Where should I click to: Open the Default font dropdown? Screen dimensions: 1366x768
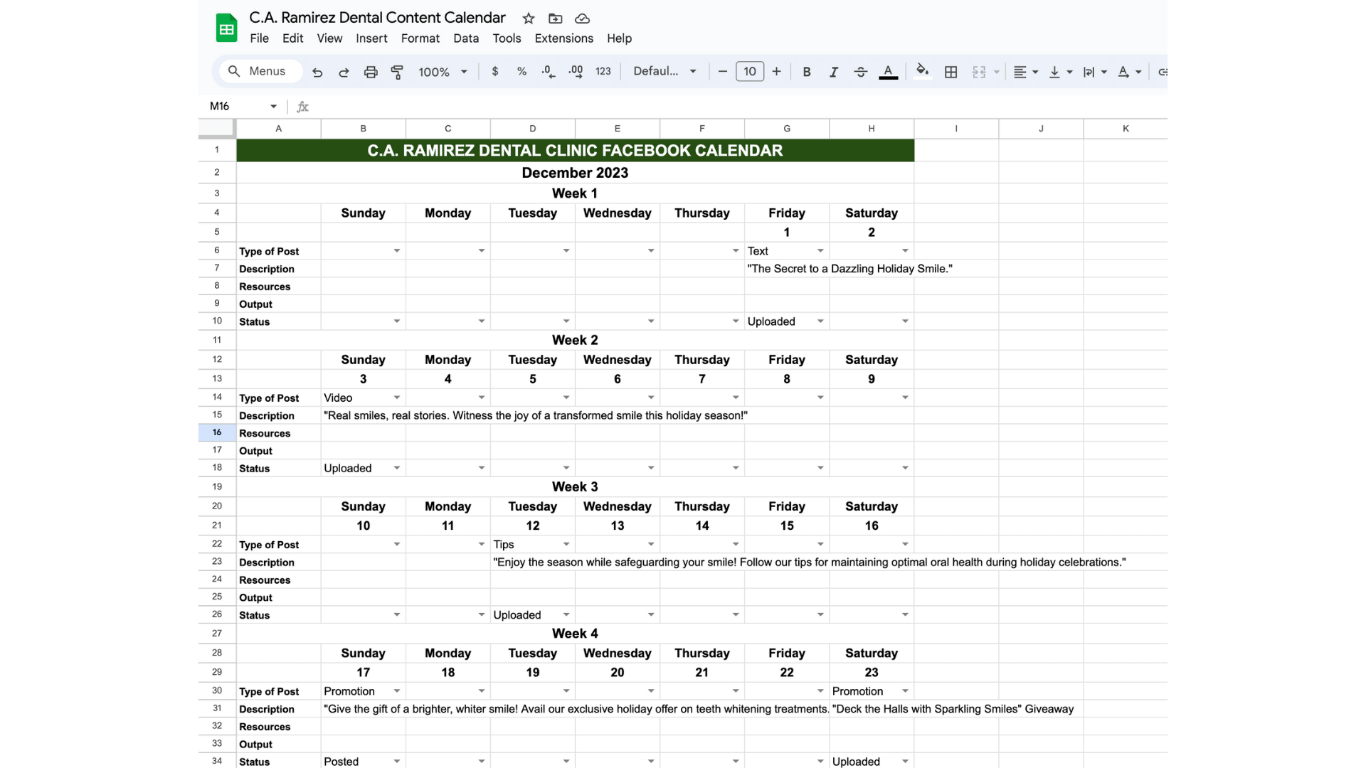665,72
